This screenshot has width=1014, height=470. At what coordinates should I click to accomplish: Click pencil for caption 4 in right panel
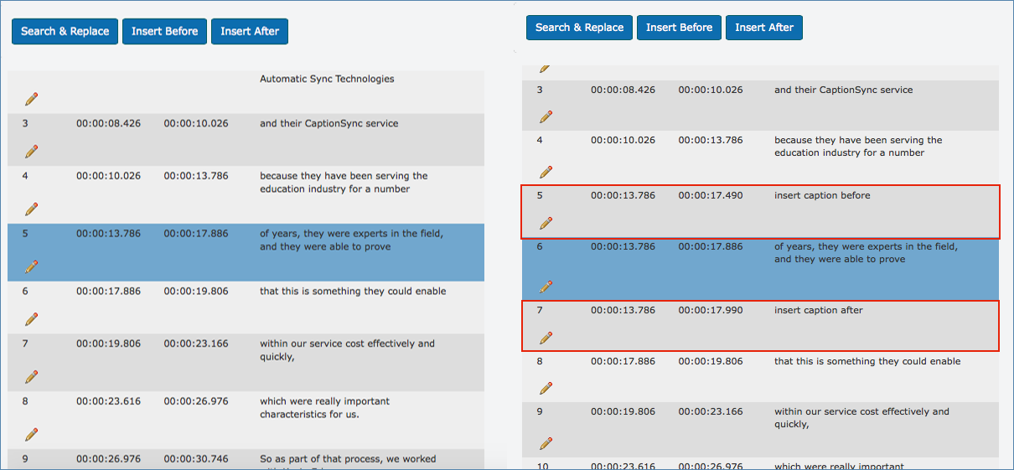pos(546,172)
